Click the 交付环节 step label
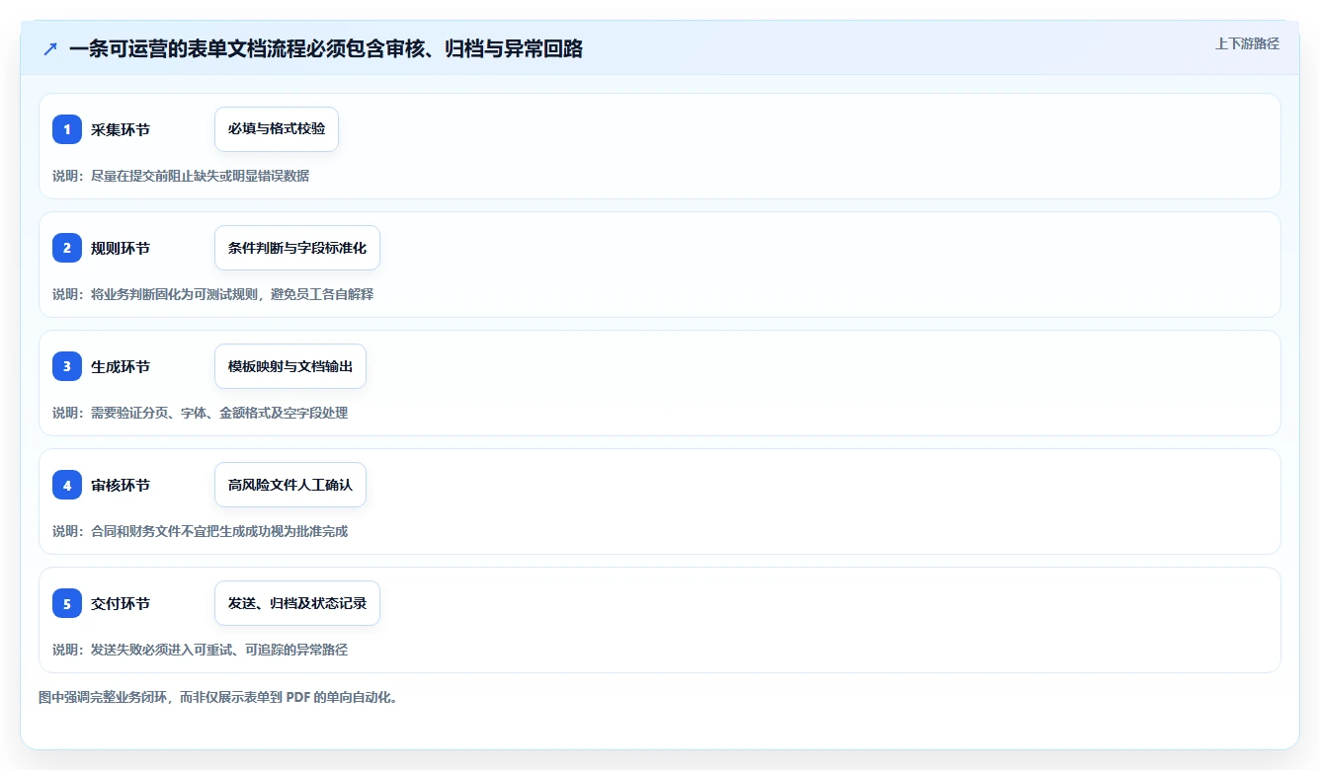 (x=121, y=603)
